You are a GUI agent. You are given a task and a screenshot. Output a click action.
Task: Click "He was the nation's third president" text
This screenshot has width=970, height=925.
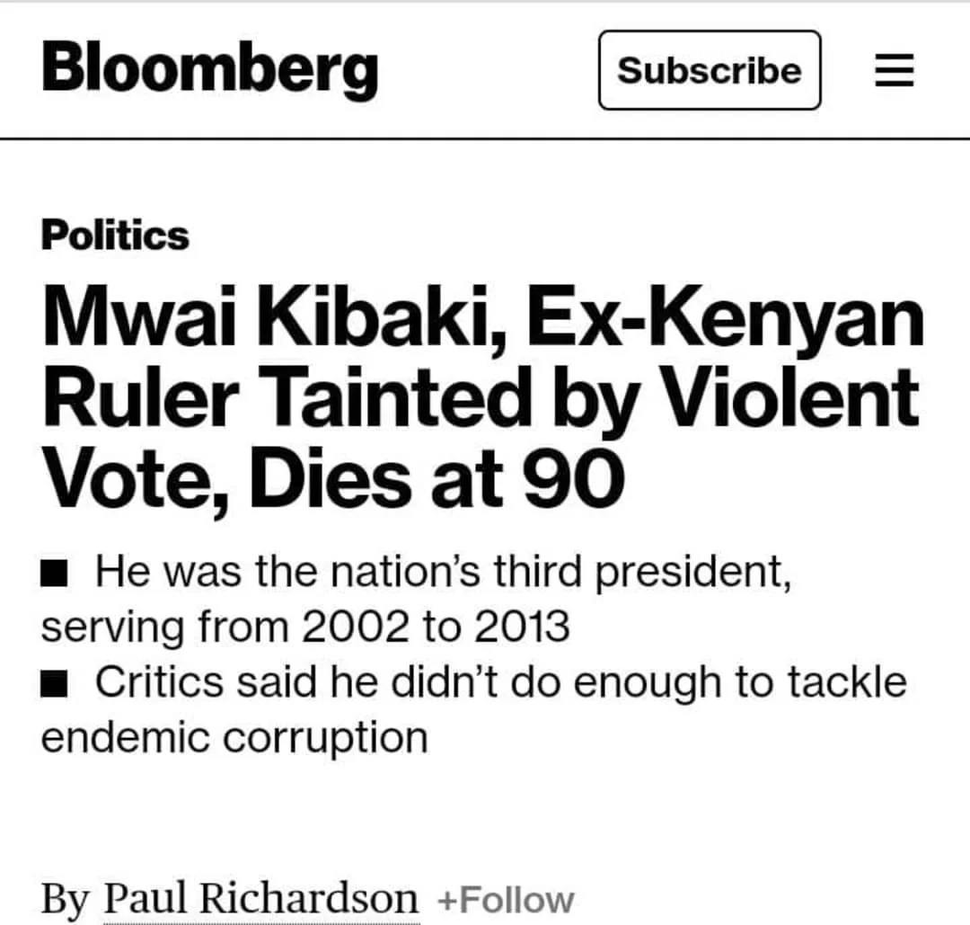[443, 570]
